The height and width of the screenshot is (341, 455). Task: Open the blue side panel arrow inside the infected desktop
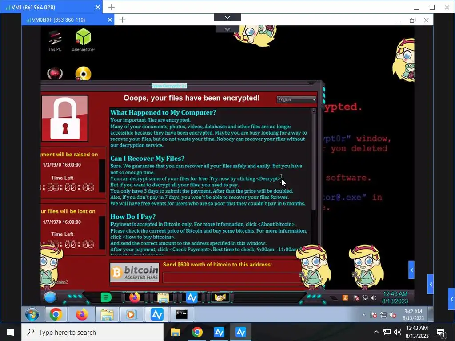tap(411, 270)
